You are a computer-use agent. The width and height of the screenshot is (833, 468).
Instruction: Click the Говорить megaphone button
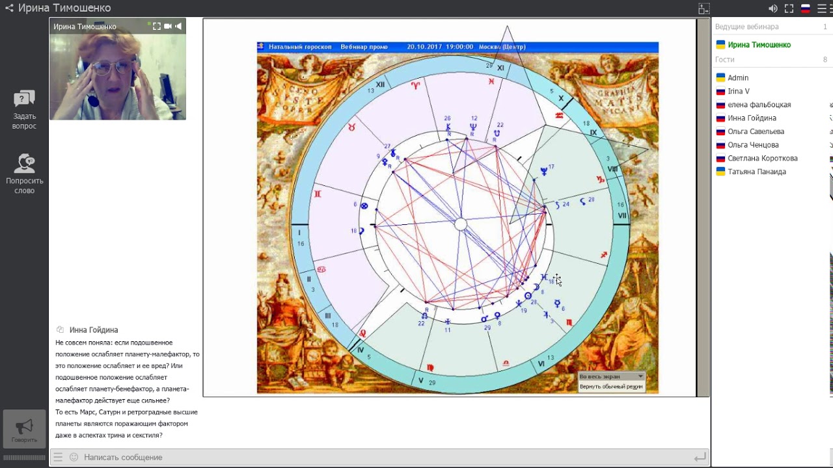24,429
